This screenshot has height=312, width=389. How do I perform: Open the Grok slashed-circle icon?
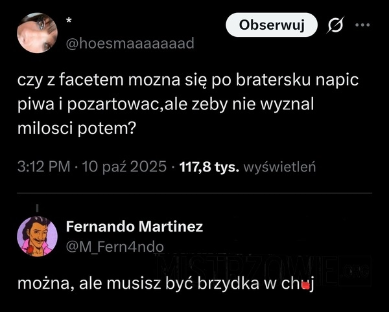pyautogui.click(x=336, y=25)
